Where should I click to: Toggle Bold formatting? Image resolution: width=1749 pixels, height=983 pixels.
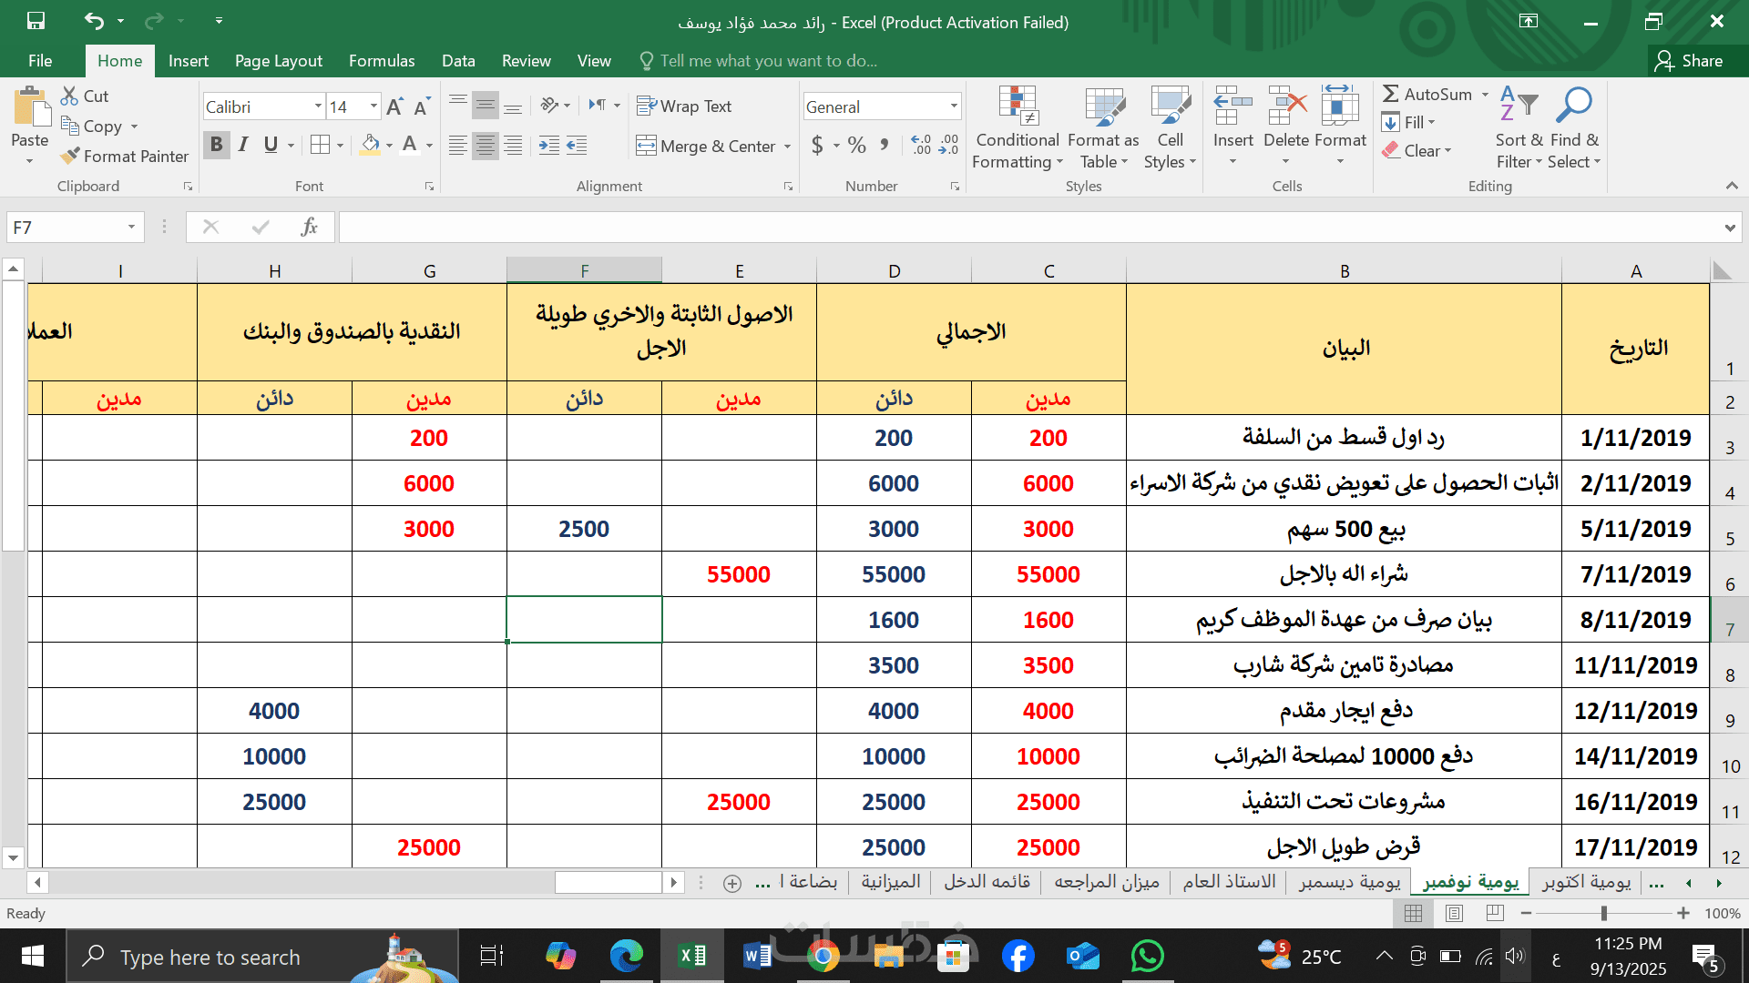(216, 145)
